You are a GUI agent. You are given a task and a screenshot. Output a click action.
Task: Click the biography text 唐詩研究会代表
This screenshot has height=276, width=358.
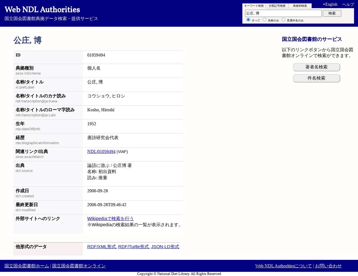tap(103, 138)
